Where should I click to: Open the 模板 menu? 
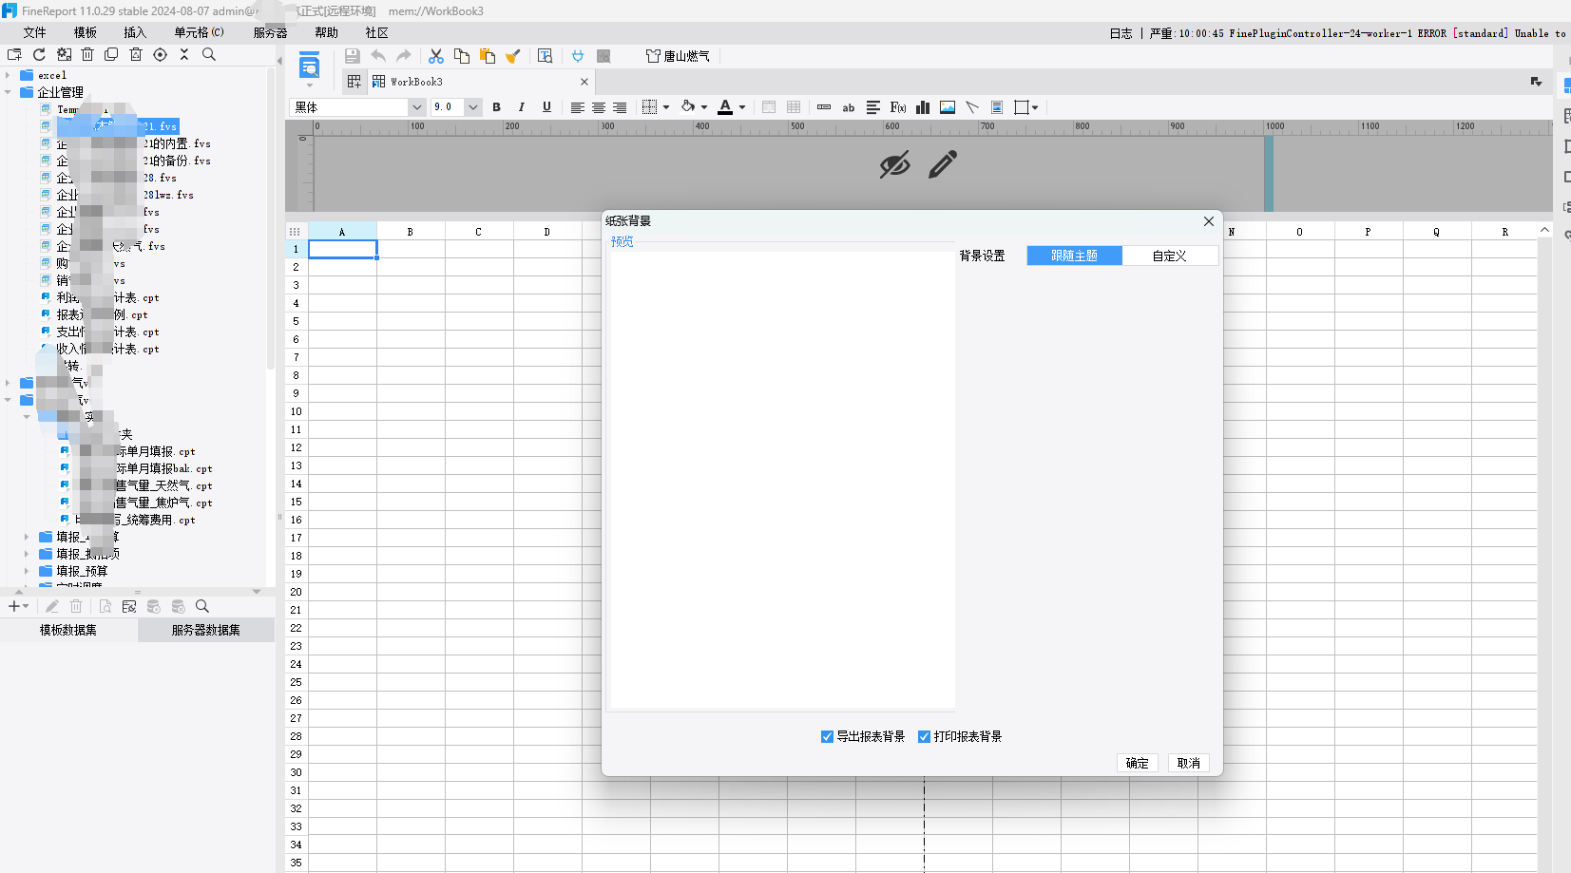[86, 32]
